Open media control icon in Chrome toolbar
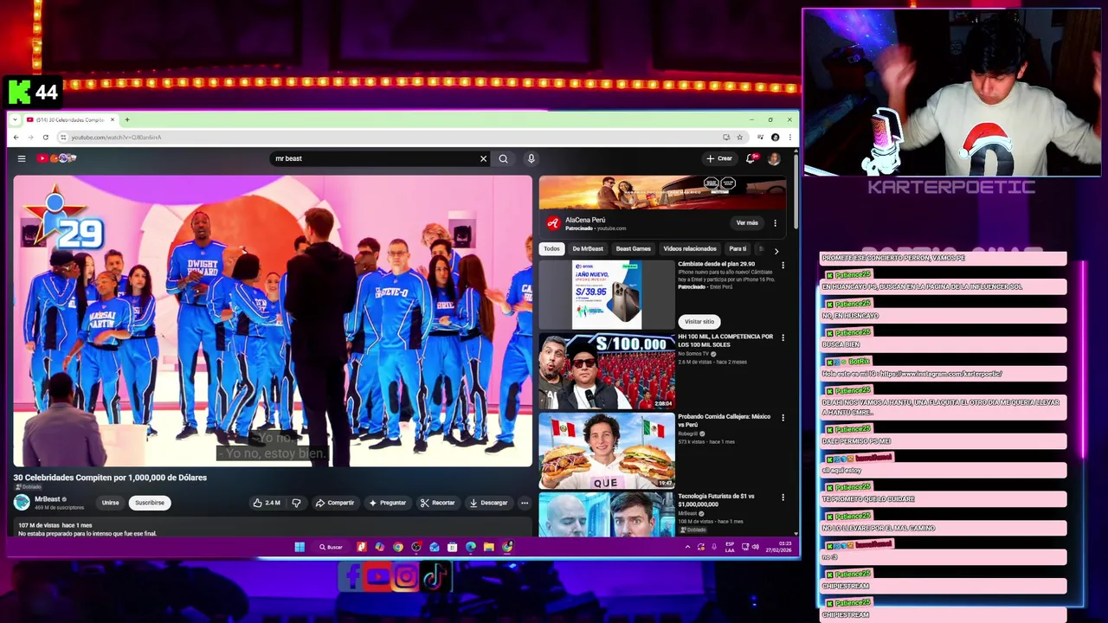The image size is (1108, 623). (760, 137)
